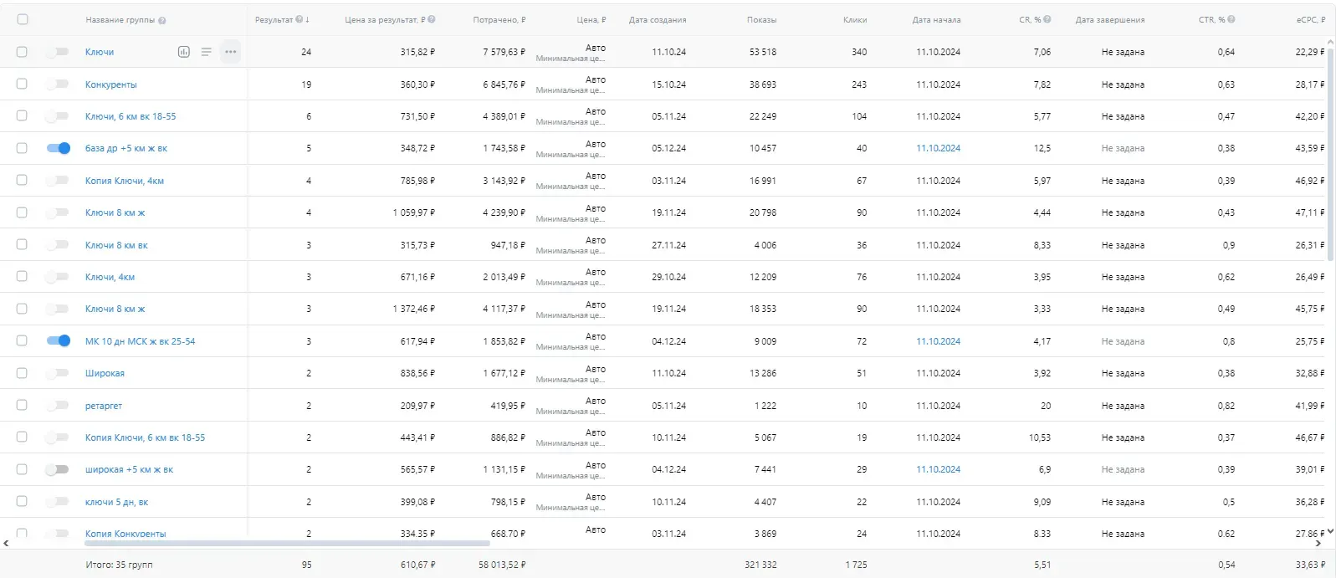Screen dimensions: 1336x578
Task: Open the 'ретаргет' group link
Action: tap(104, 406)
